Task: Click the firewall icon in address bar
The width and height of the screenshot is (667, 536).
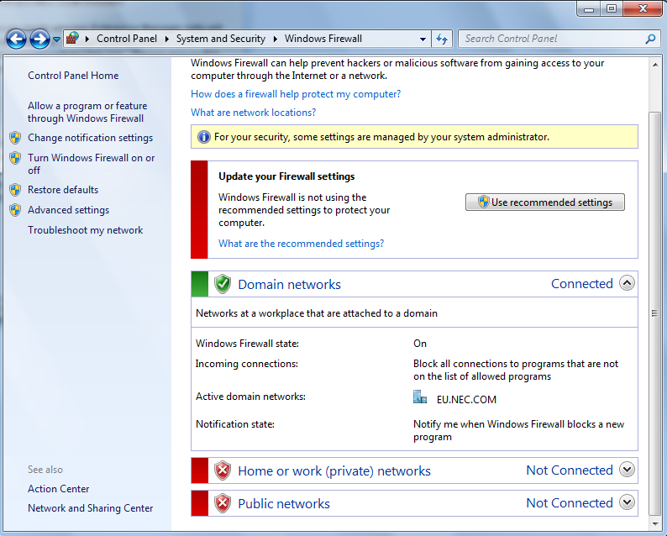Action: (x=72, y=39)
